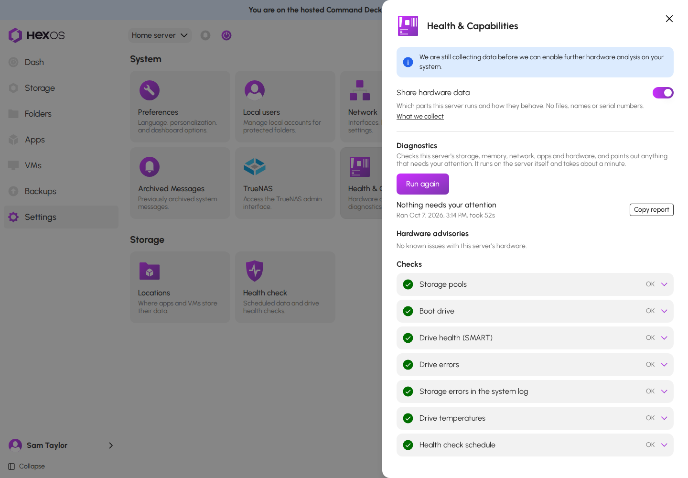Open the Home server dropdown

pos(160,35)
